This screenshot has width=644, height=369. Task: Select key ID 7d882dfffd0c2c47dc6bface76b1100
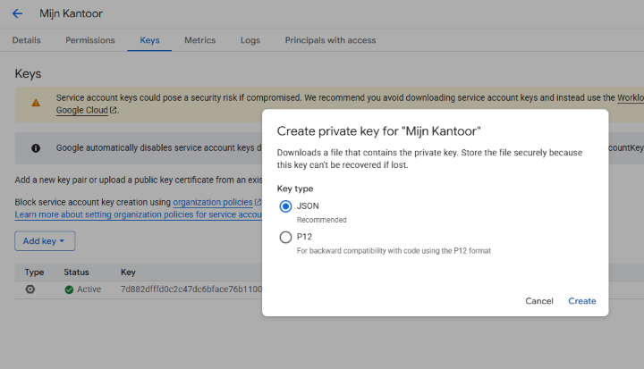click(191, 289)
